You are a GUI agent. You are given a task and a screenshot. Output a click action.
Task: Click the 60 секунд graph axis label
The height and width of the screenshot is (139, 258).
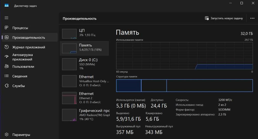click(122, 72)
